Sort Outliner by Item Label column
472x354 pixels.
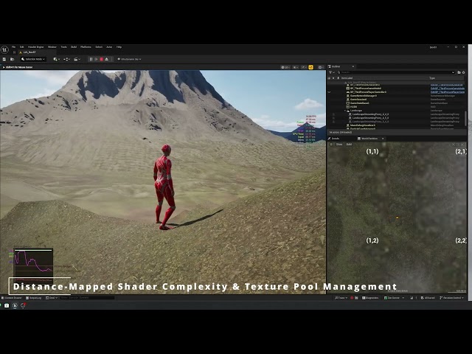point(347,78)
